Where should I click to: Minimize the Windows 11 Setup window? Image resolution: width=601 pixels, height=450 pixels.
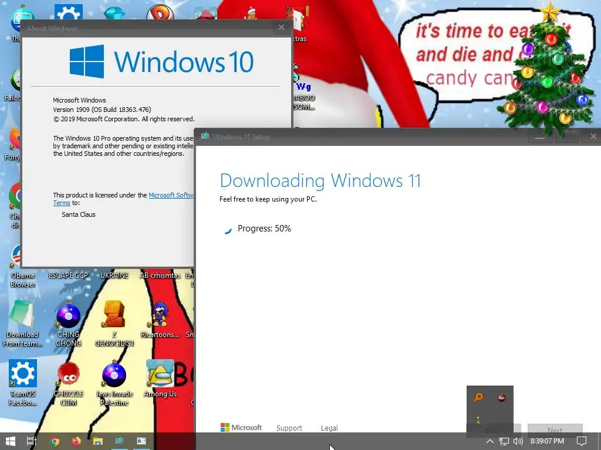click(x=540, y=137)
